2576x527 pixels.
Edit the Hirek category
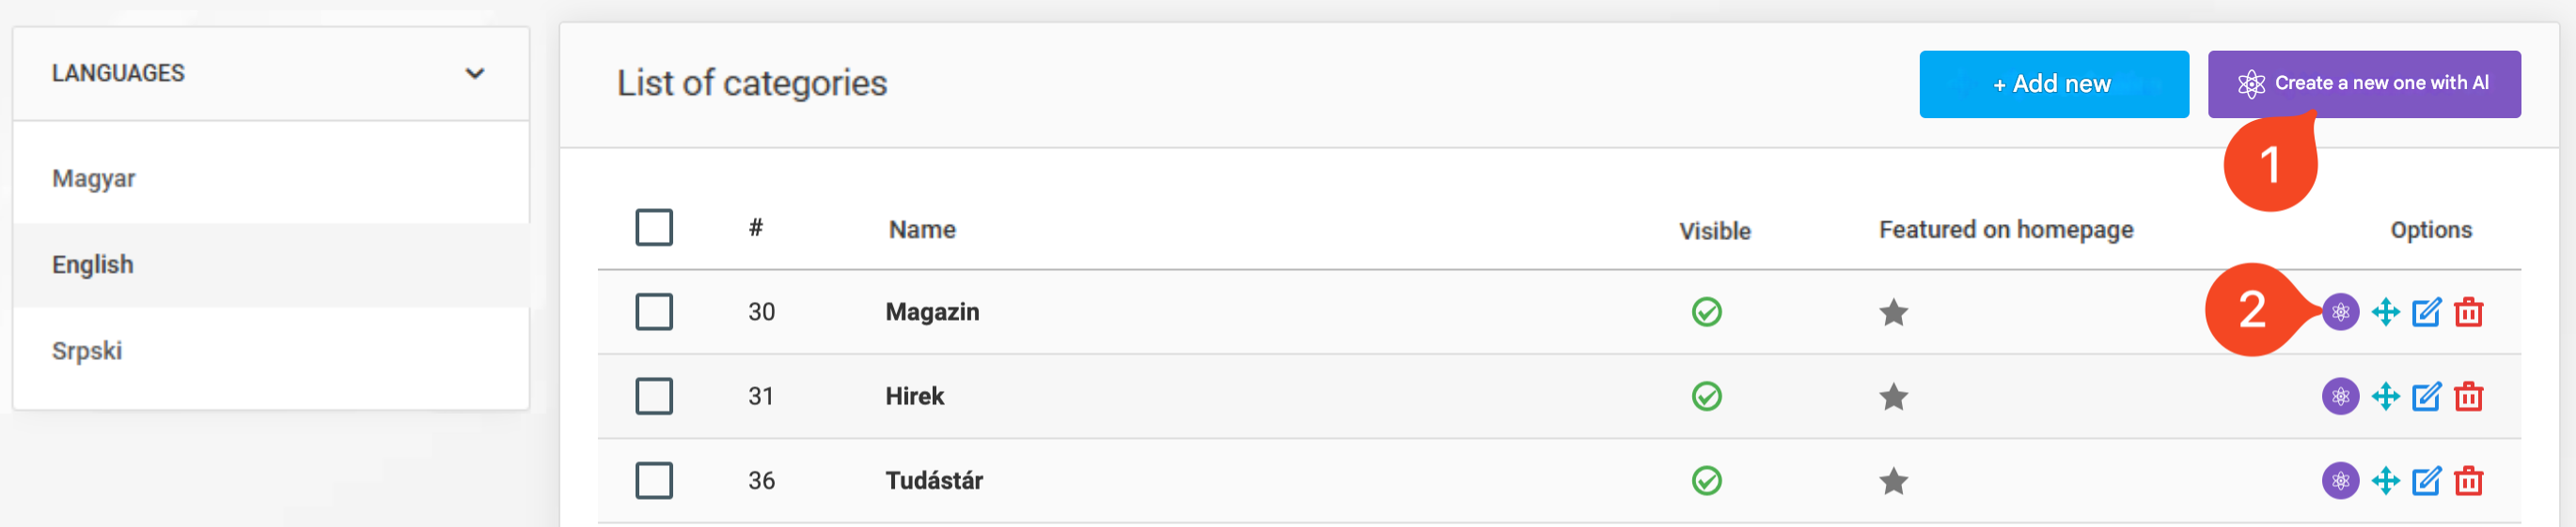pos(2426,398)
